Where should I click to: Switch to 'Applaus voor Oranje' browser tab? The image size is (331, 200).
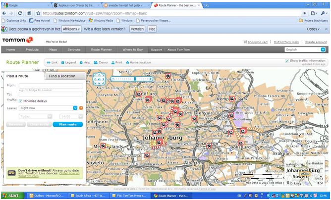pyautogui.click(x=76, y=5)
